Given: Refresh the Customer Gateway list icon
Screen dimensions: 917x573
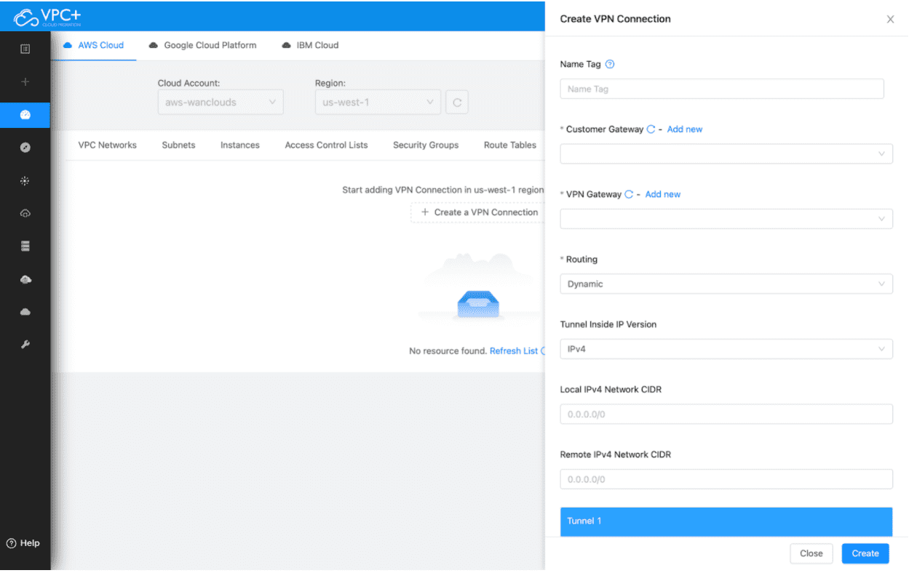Looking at the screenshot, I should coord(651,129).
